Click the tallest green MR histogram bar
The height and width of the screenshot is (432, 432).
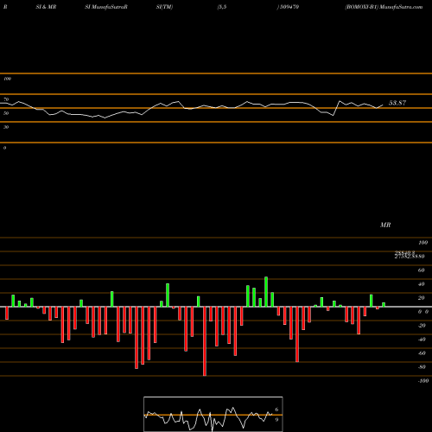[266, 292]
